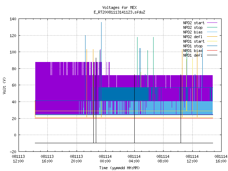The height and width of the screenshot is (171, 228).
Task: Click the y-axis tick label -20
Action: click(x=13, y=152)
